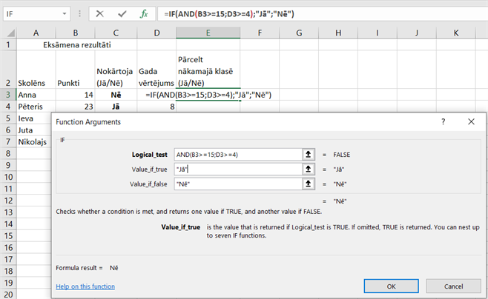Collapse dialog via Logical_test range selector icon

tap(305, 154)
